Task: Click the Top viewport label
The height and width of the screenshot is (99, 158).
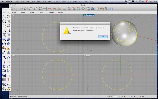Action: click(13, 15)
